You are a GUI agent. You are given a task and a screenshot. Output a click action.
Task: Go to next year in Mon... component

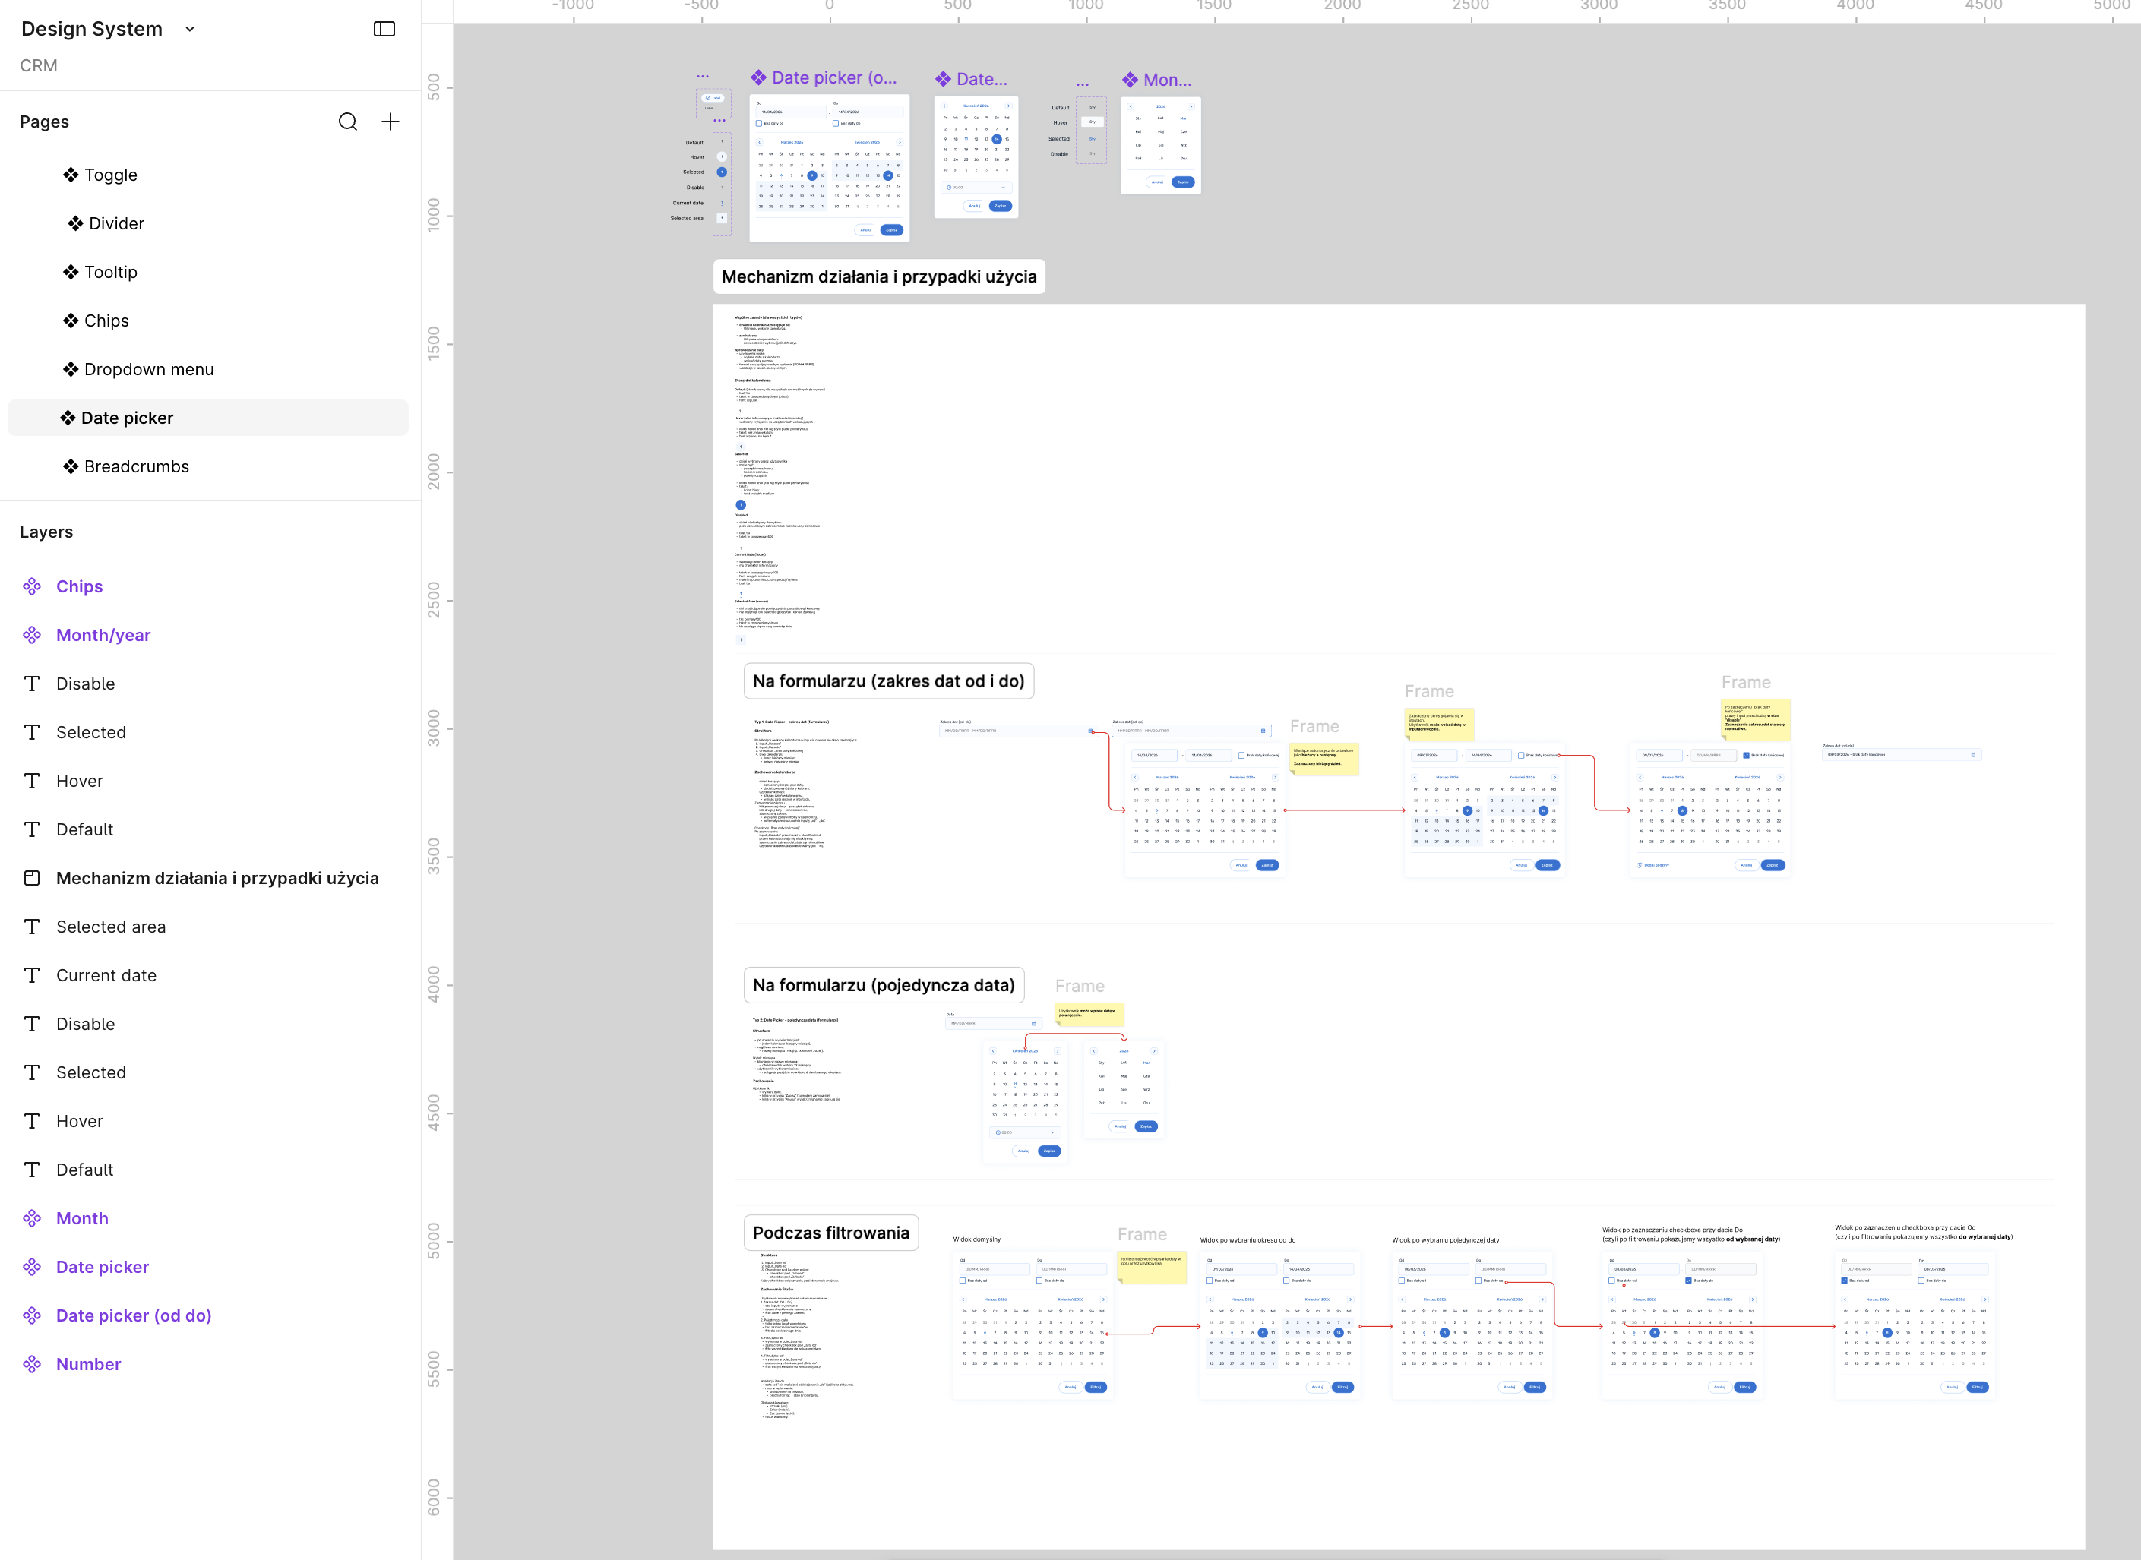pyautogui.click(x=1191, y=106)
